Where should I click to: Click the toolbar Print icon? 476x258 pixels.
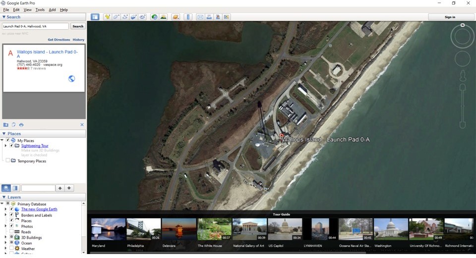point(209,17)
